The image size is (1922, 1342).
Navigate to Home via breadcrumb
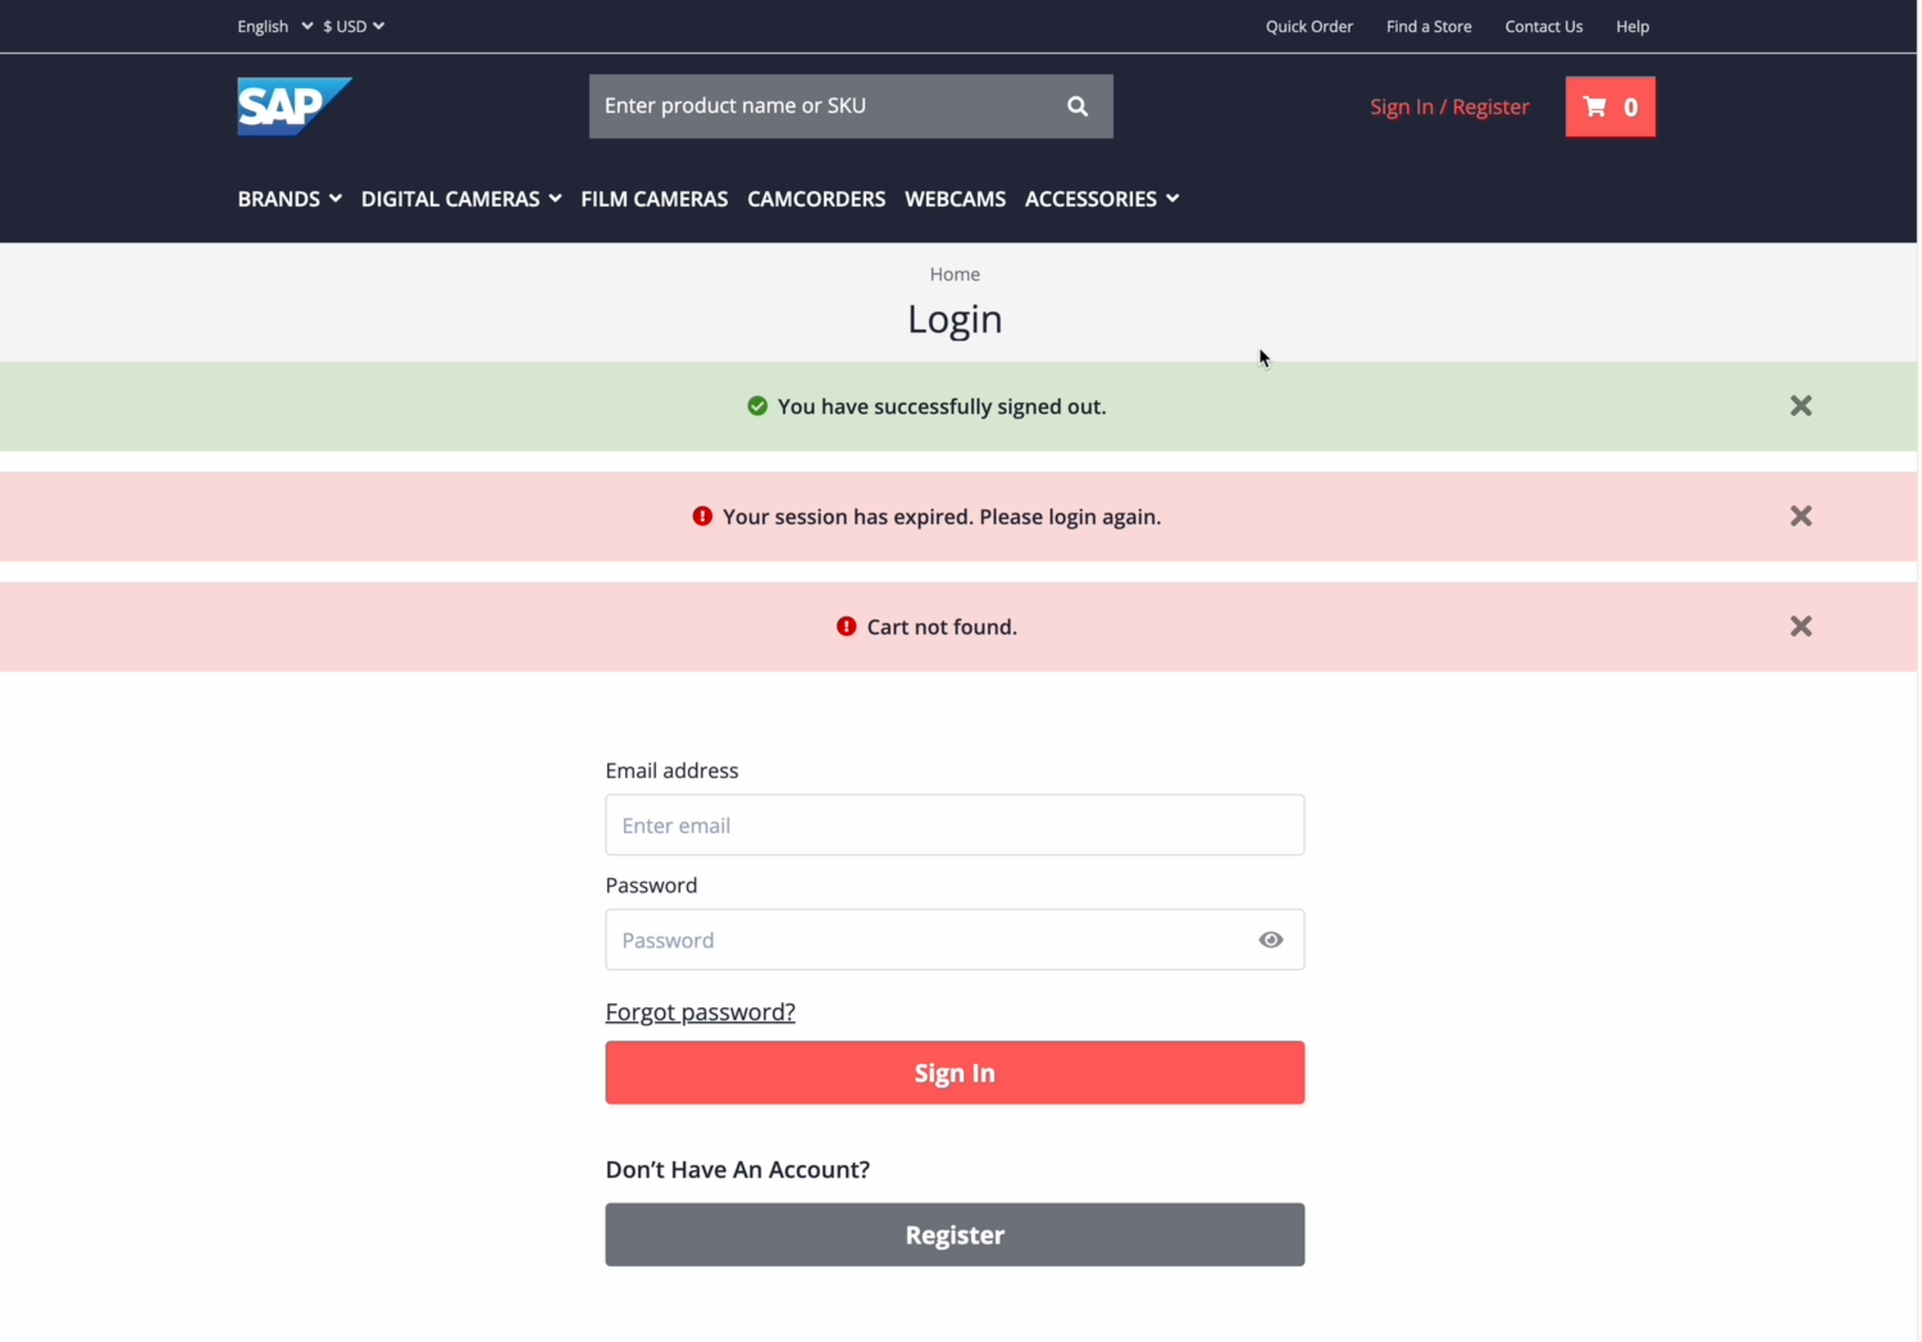click(955, 274)
